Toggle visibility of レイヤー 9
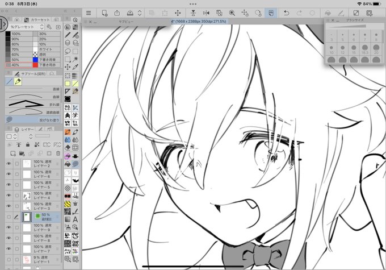The width and height of the screenshot is (386, 270). pyautogui.click(x=9, y=227)
